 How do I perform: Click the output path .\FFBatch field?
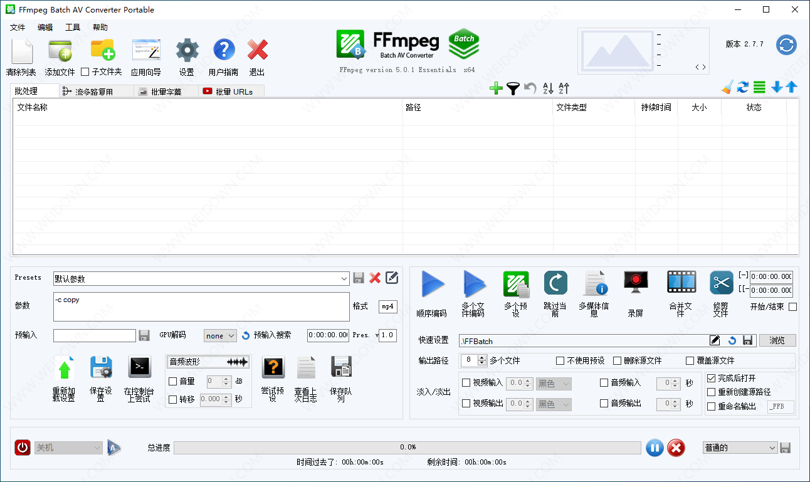(584, 341)
